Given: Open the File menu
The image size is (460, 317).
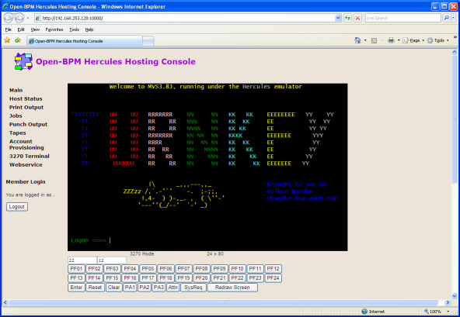Looking at the screenshot, I should [9, 29].
